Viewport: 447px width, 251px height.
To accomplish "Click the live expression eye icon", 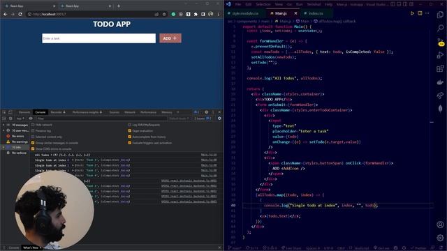I will (31, 119).
